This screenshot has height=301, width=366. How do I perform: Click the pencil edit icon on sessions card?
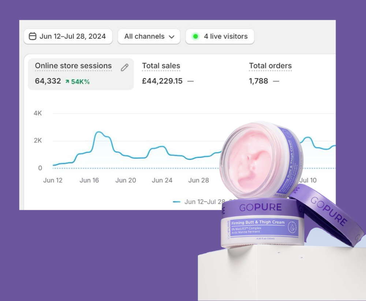coord(124,67)
